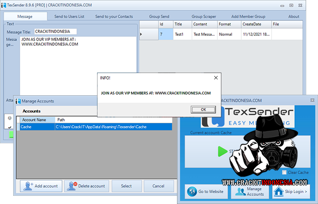Close the INFO dialog with X
Screen dimensions: 318x204
tap(215, 78)
